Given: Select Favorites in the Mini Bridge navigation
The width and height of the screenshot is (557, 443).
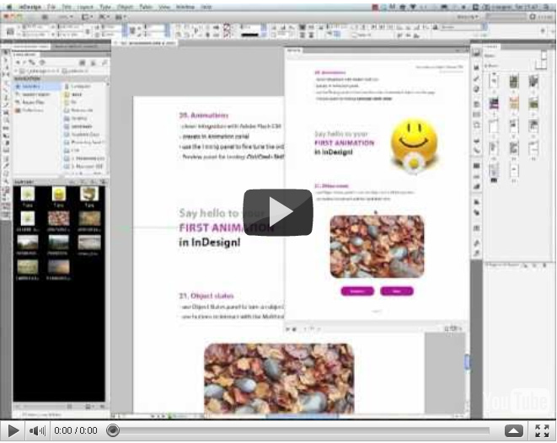Looking at the screenshot, I should [x=31, y=87].
